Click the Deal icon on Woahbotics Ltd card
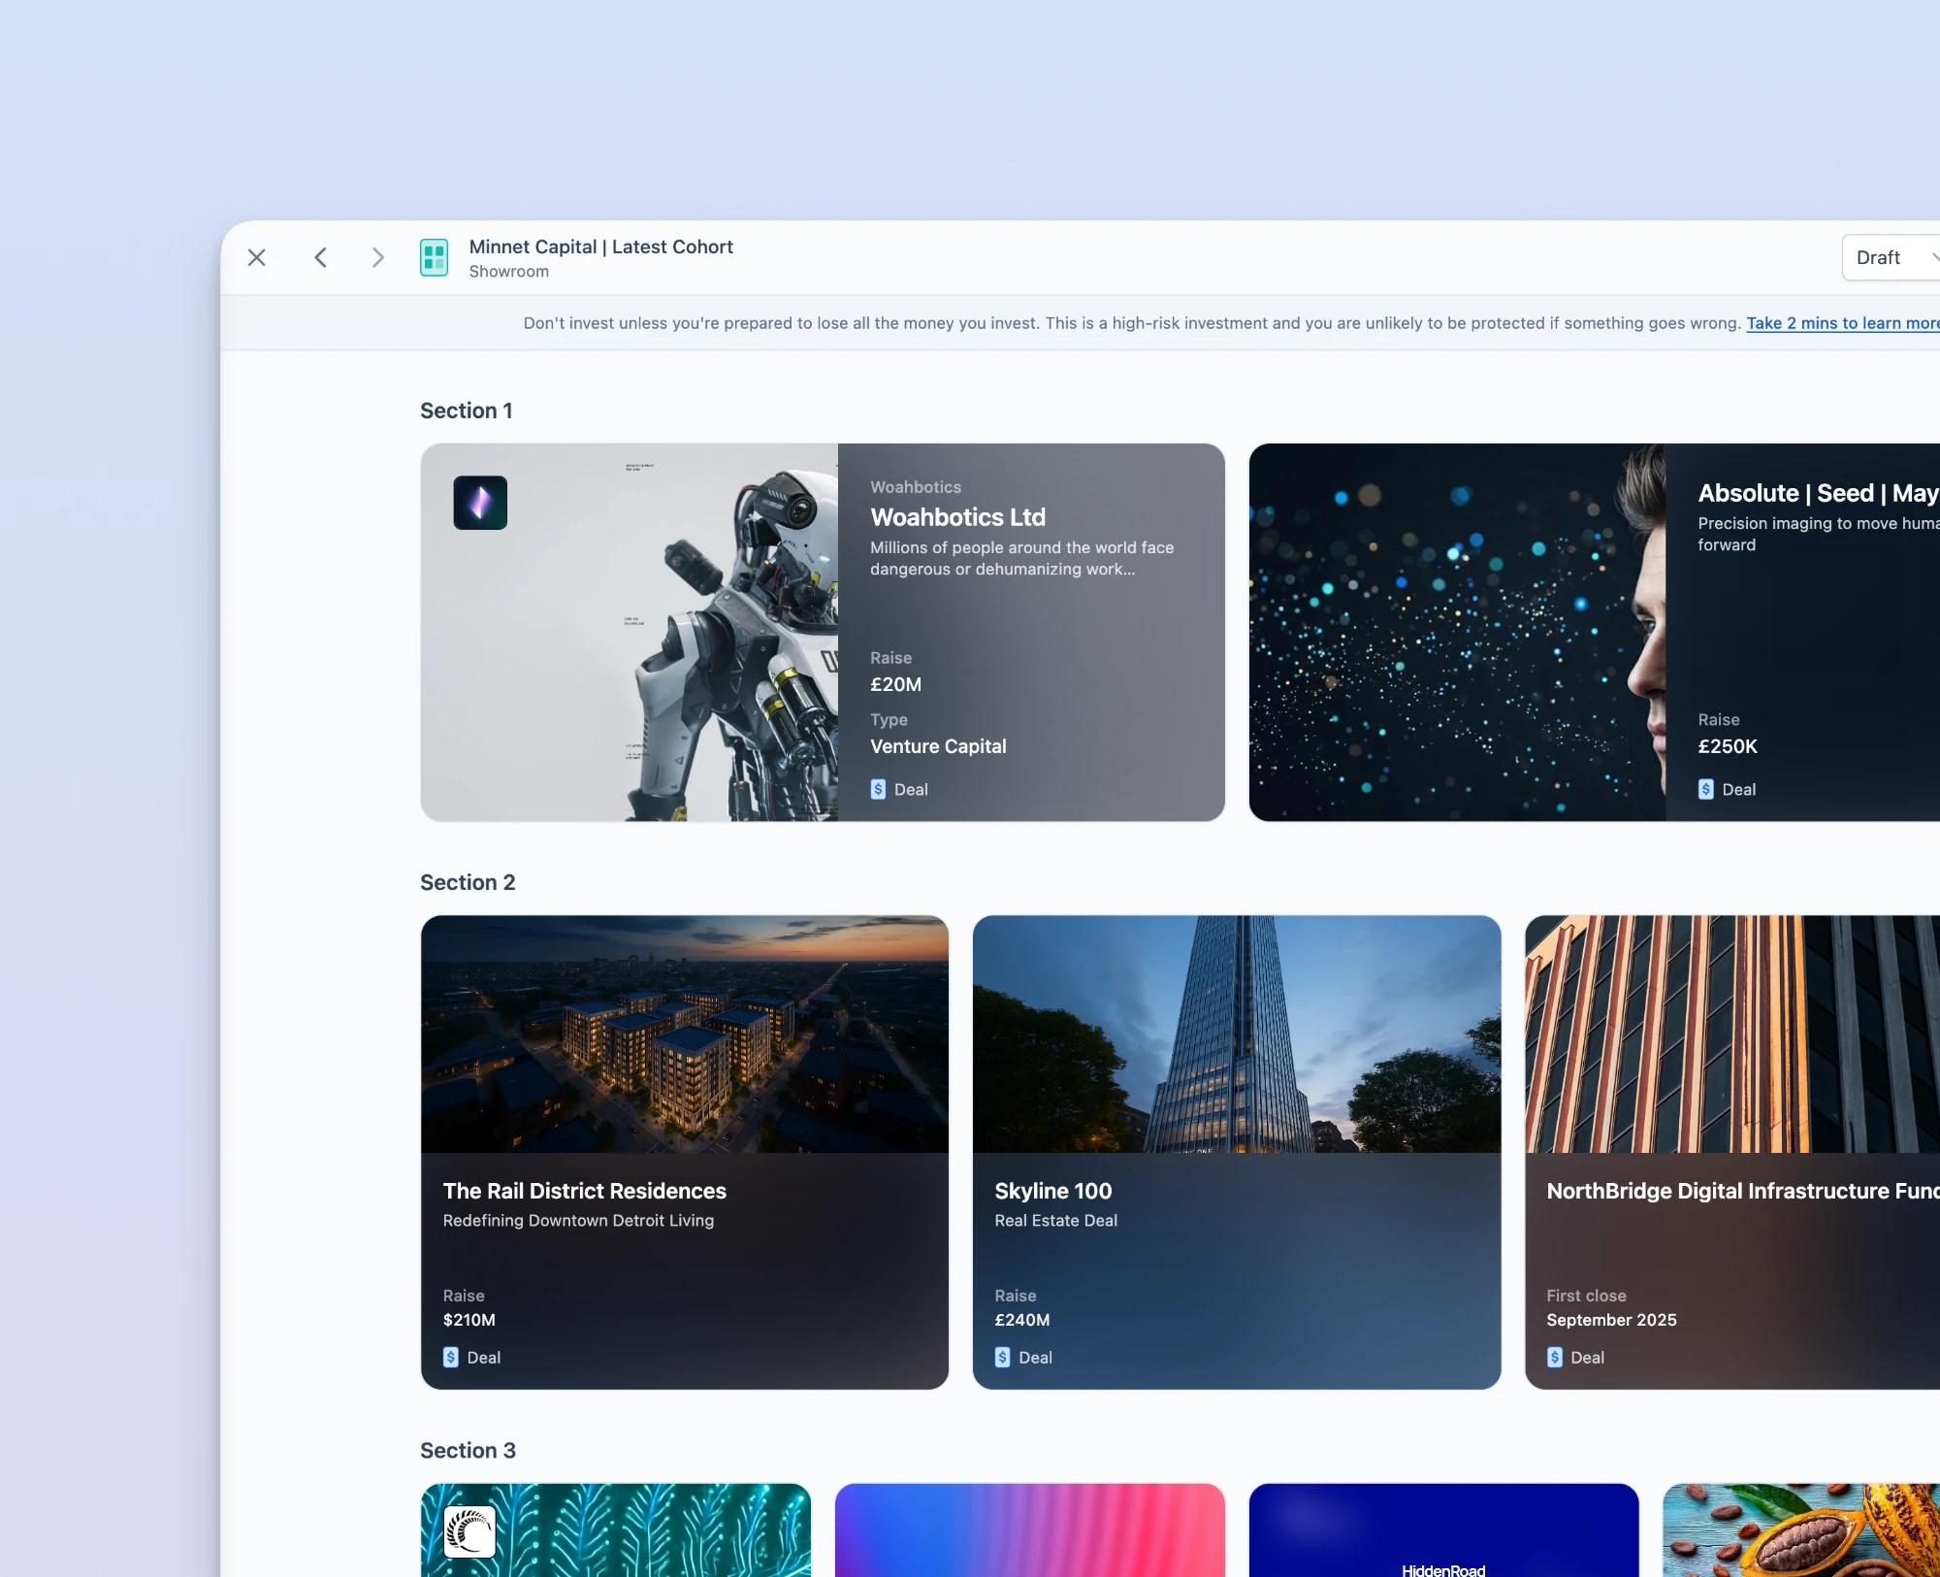The image size is (1940, 1577). coord(878,789)
